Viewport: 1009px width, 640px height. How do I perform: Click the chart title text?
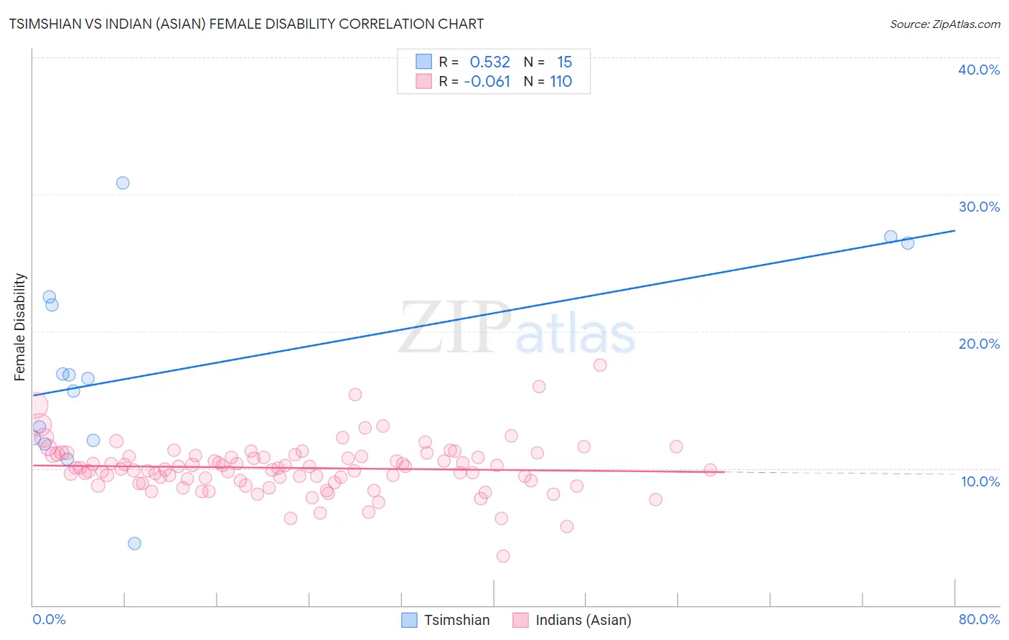pyautogui.click(x=246, y=24)
